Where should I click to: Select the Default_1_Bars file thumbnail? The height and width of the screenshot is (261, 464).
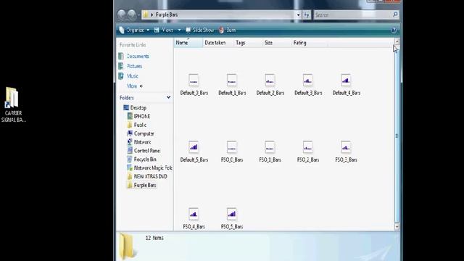click(232, 80)
